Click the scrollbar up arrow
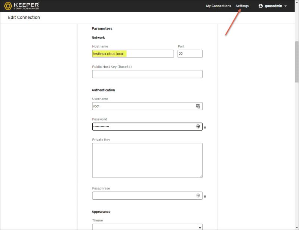 pos(296,3)
